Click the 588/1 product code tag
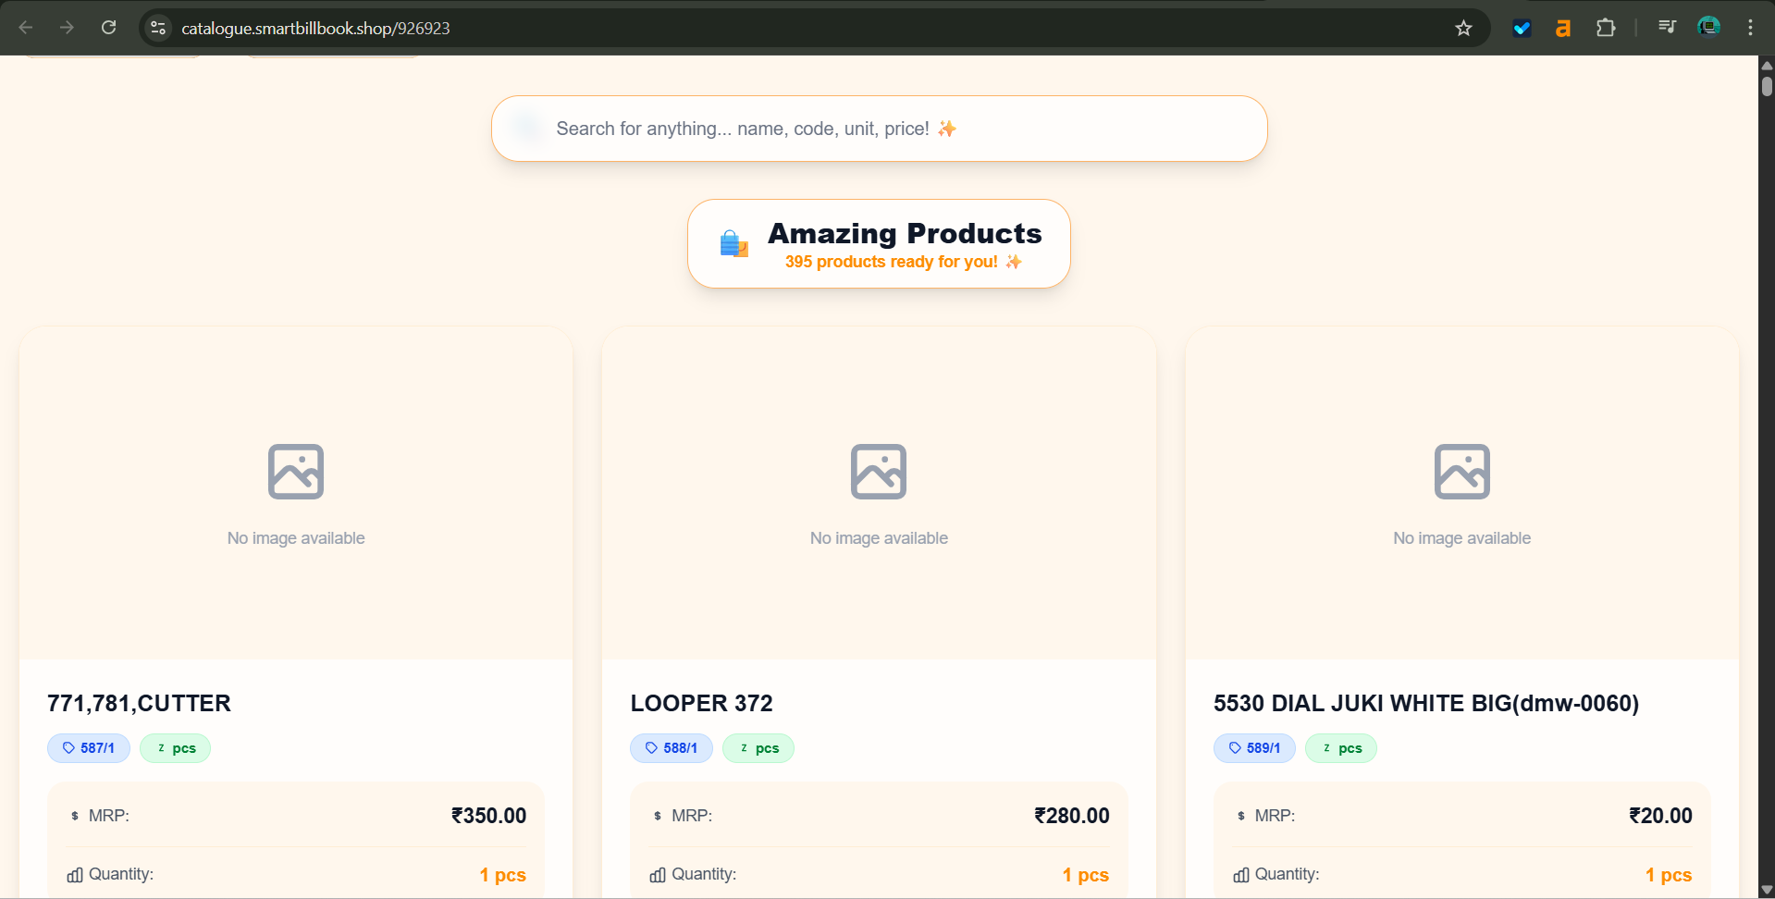 point(672,748)
